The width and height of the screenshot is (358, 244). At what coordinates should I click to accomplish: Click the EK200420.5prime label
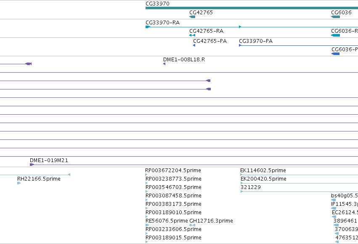[x=263, y=178]
